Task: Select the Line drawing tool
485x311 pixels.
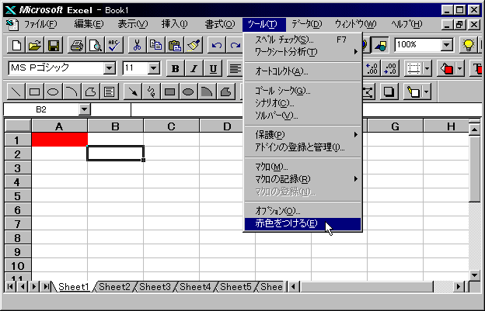Action: click(x=16, y=92)
